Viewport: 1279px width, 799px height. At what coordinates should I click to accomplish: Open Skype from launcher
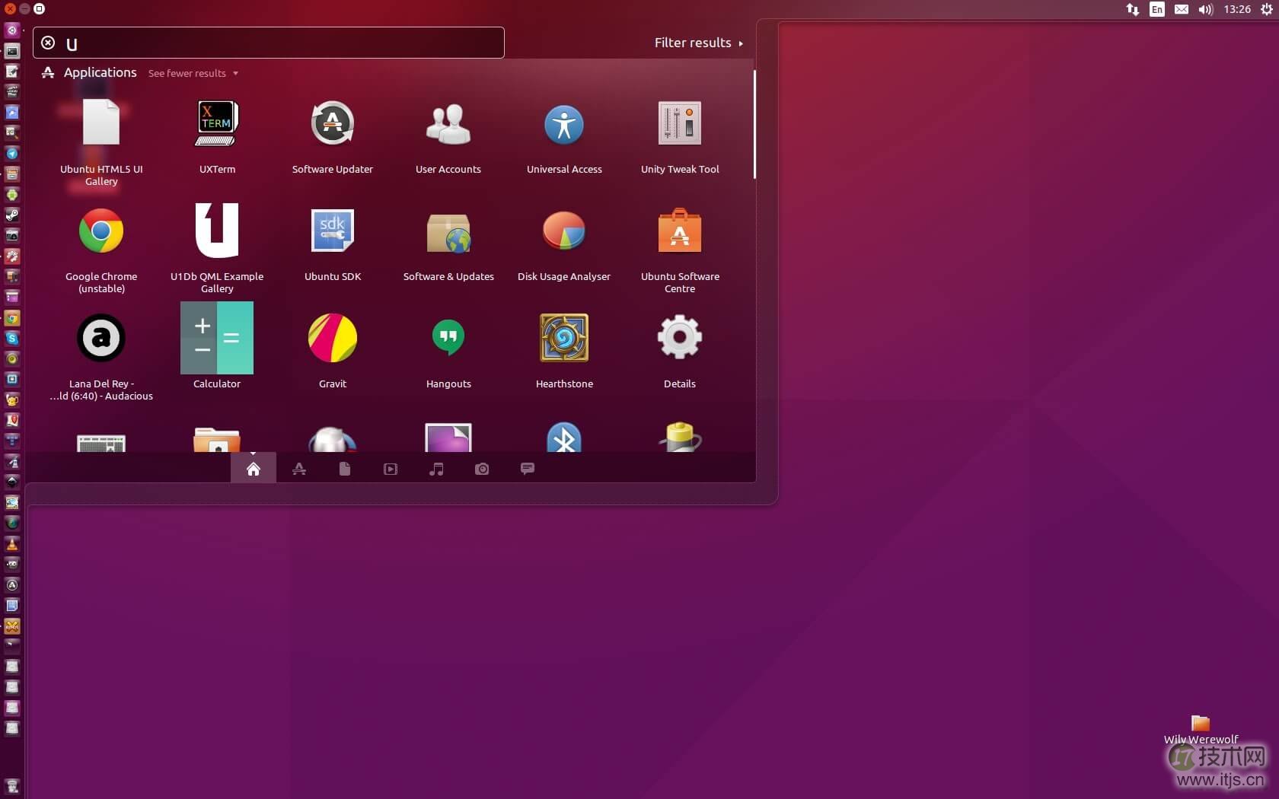coord(12,338)
